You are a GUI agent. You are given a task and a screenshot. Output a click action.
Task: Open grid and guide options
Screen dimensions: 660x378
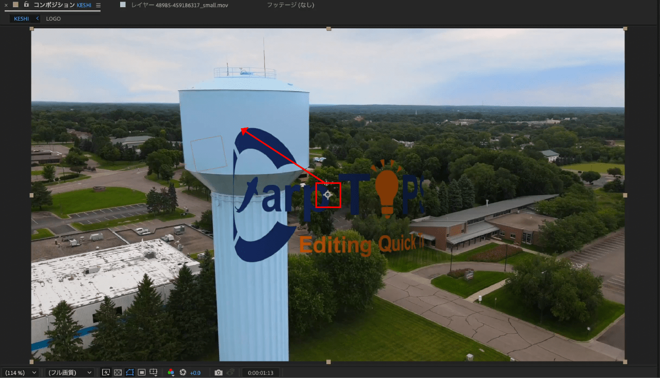click(x=153, y=372)
